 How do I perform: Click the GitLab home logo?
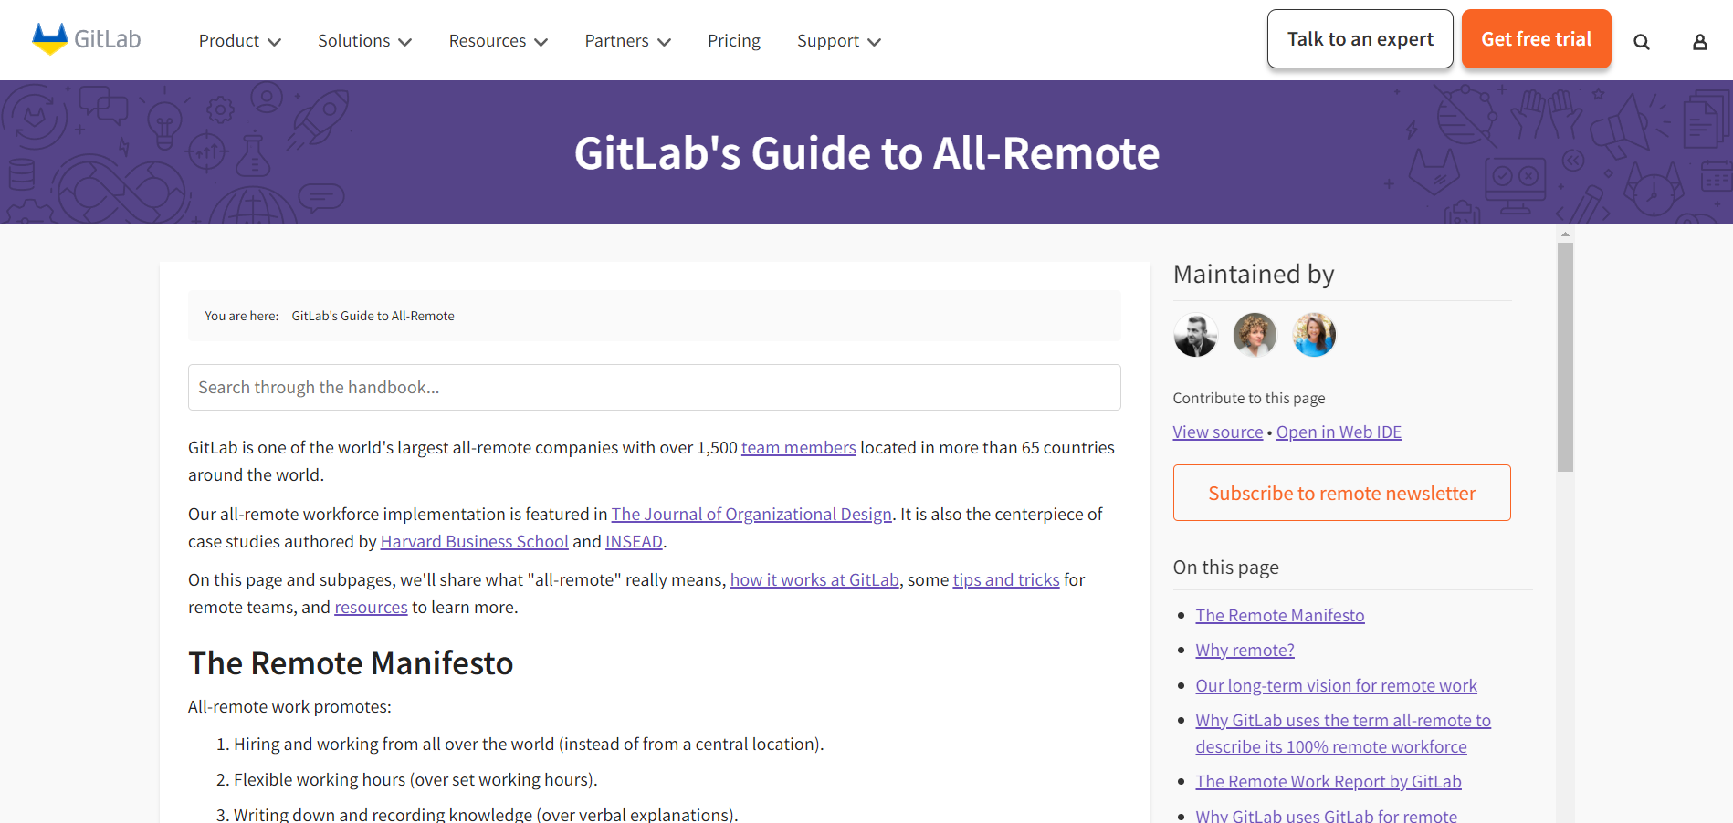tap(86, 38)
